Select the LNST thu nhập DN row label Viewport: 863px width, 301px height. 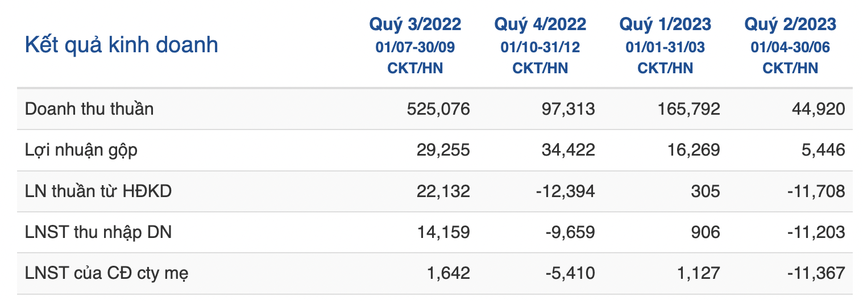[98, 232]
